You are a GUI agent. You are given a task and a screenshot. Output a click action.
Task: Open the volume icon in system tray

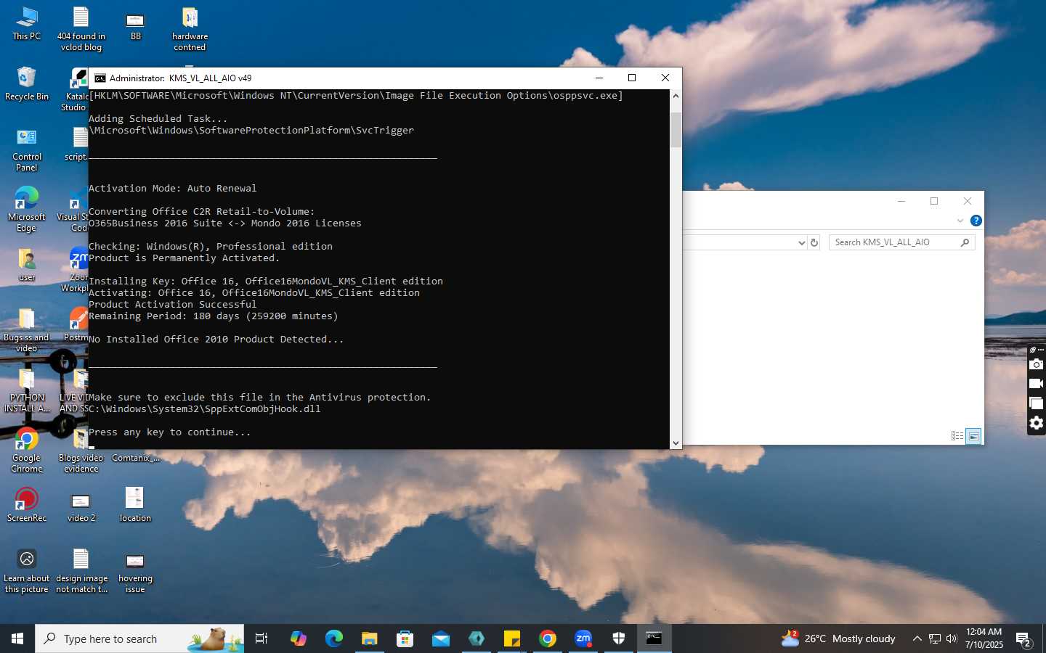(952, 638)
